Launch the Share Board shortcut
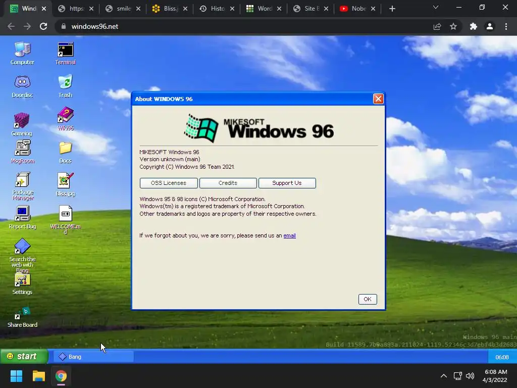 (22, 317)
